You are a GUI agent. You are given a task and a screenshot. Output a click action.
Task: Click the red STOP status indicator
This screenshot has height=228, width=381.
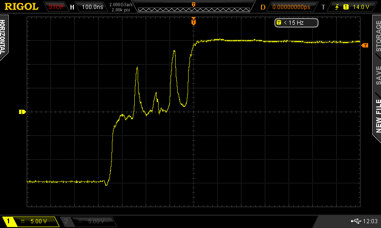coord(57,7)
